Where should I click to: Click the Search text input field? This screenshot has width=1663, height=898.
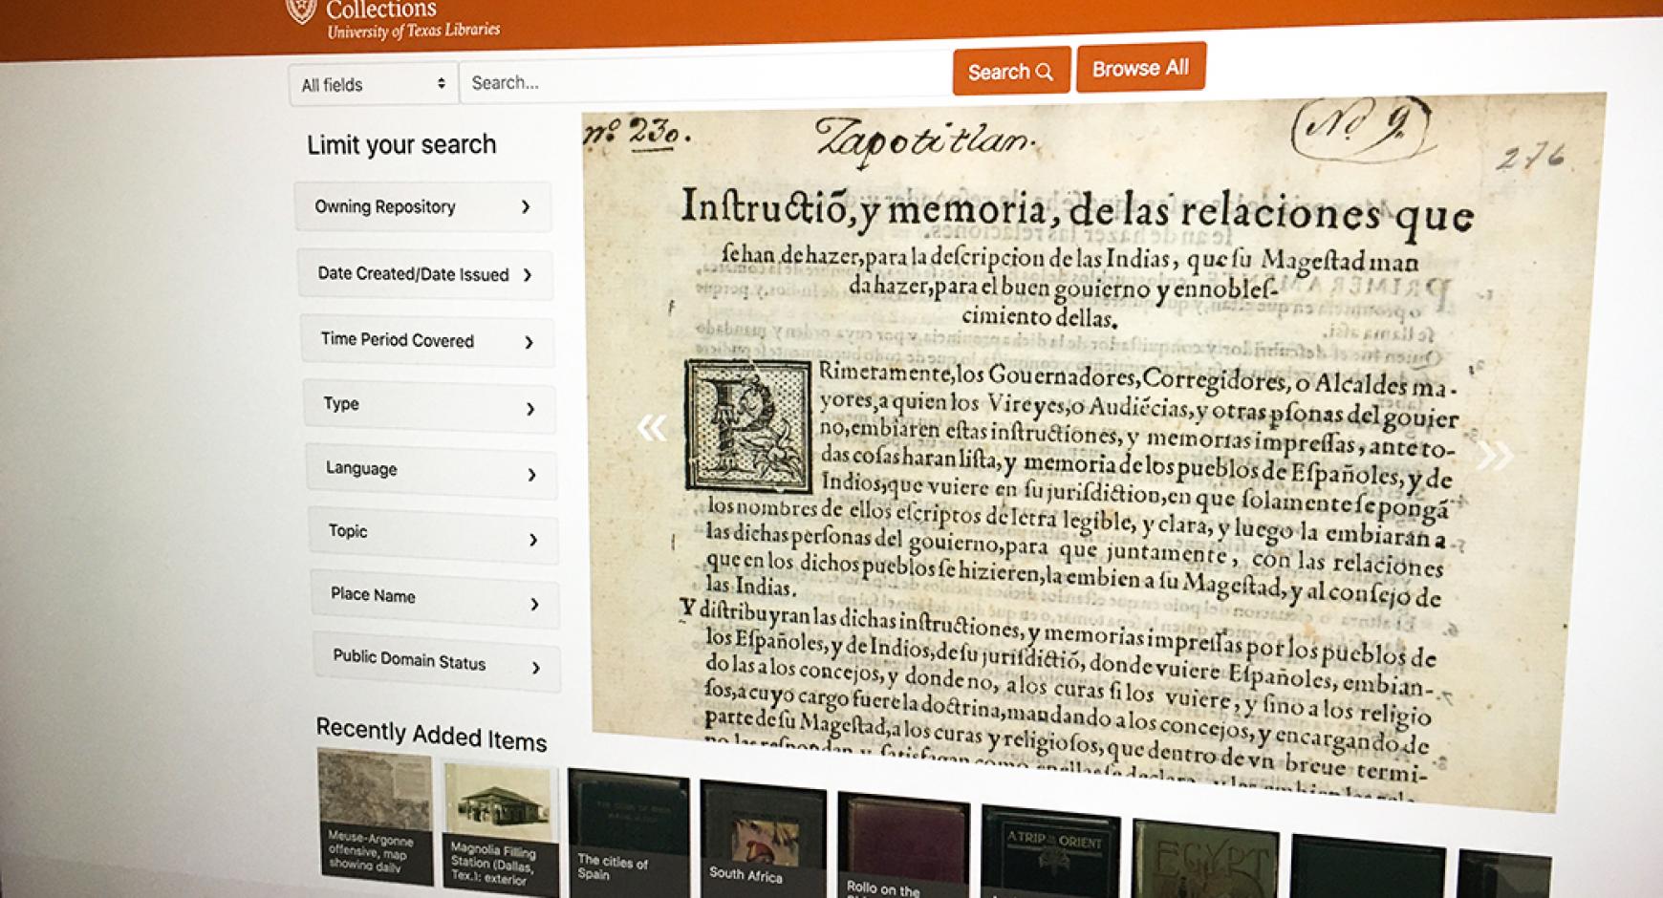[705, 80]
